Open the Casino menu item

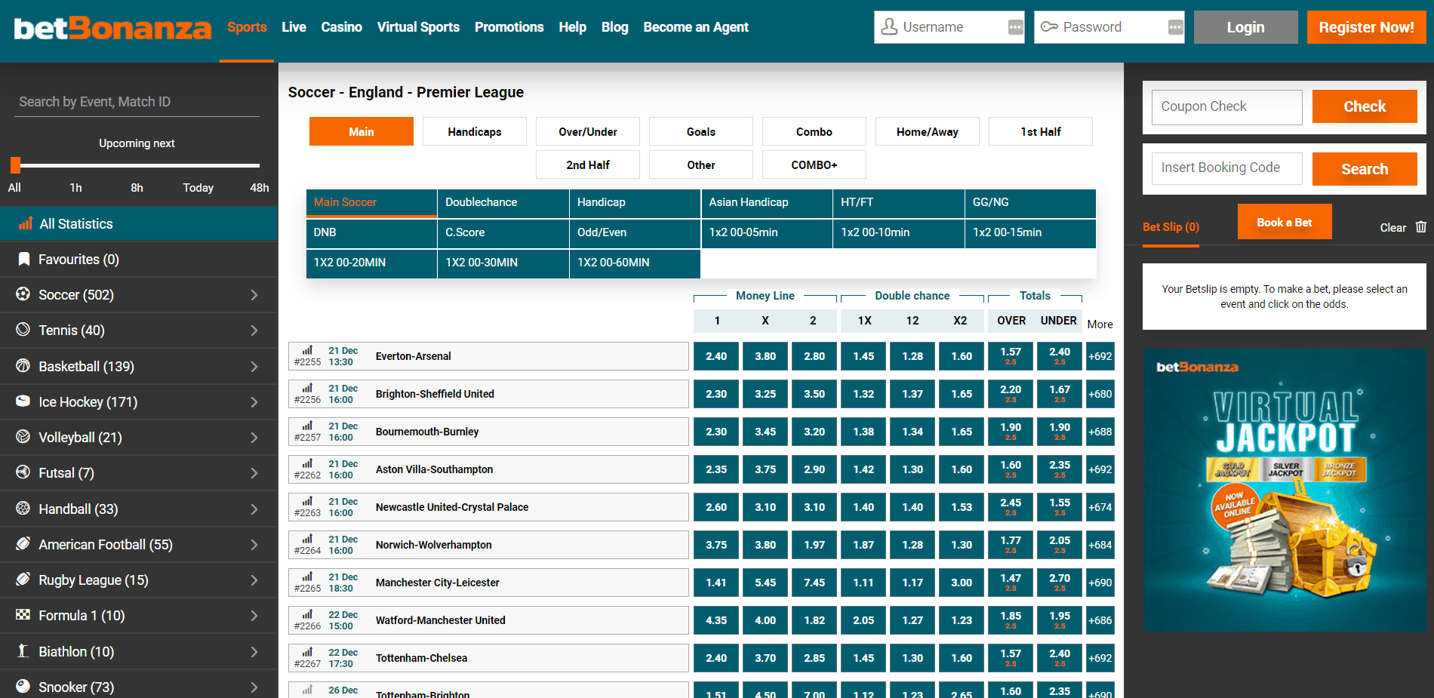tap(341, 27)
